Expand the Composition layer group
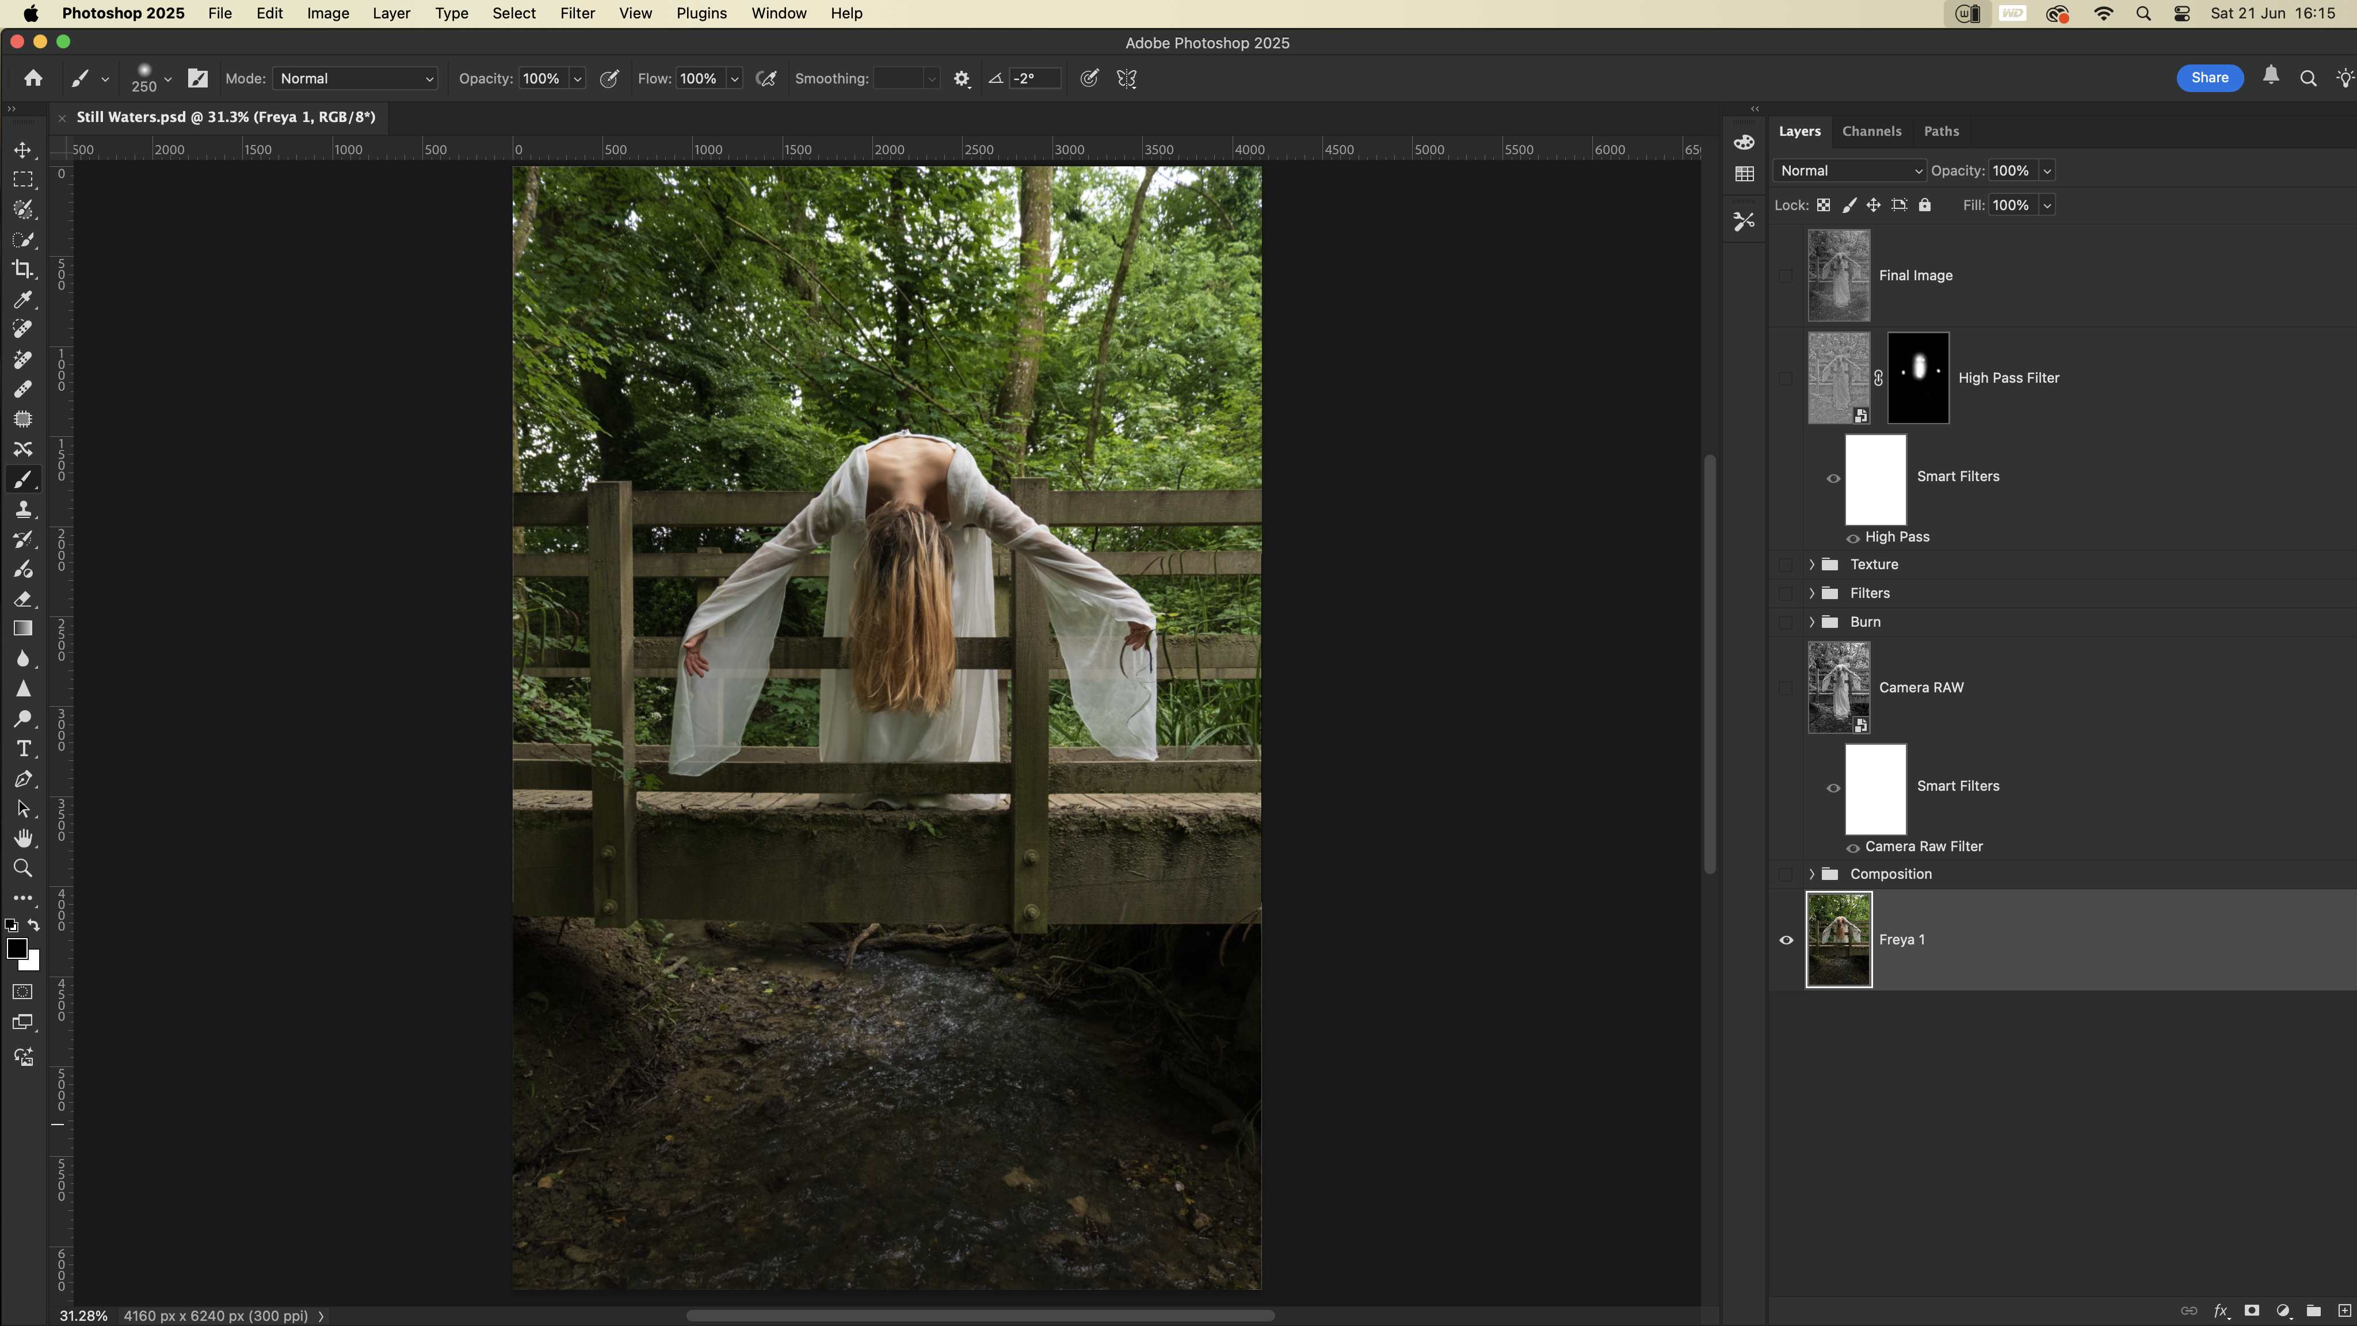This screenshot has width=2357, height=1326. [x=1811, y=874]
